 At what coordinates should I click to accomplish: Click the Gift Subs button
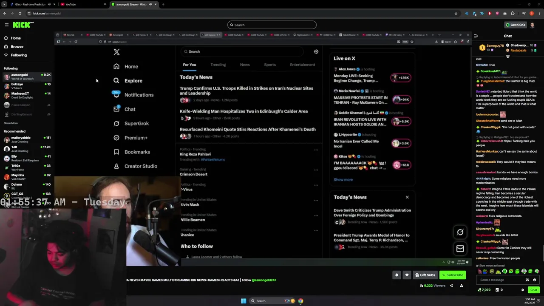pyautogui.click(x=425, y=275)
